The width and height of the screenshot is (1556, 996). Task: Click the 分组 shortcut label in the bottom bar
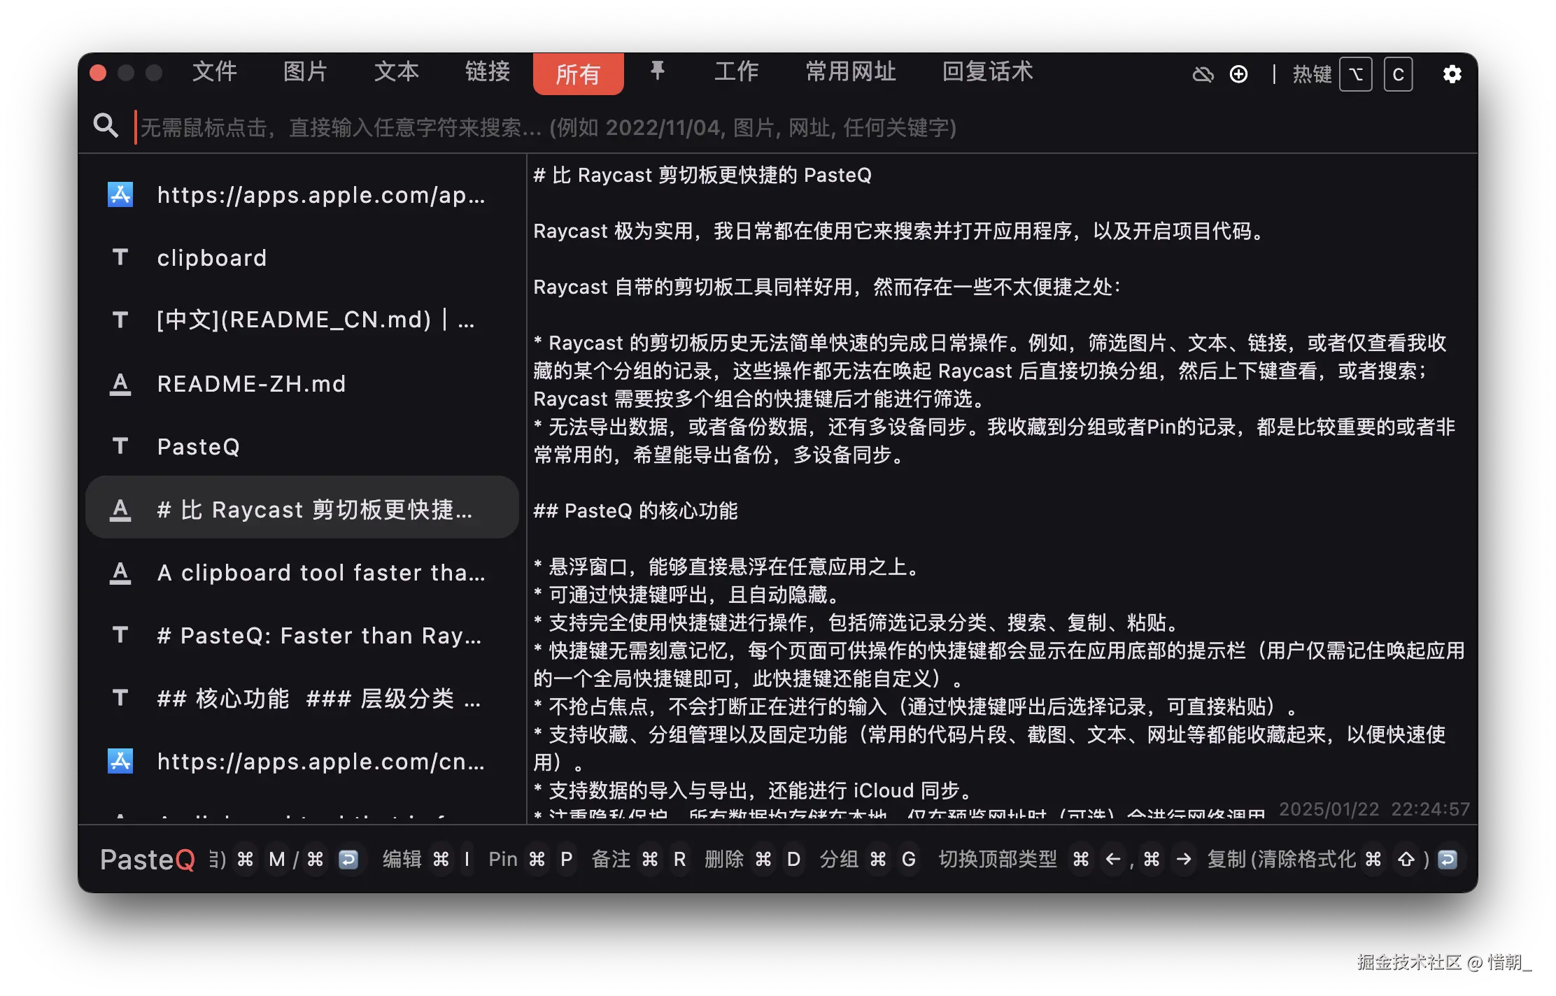point(840,860)
